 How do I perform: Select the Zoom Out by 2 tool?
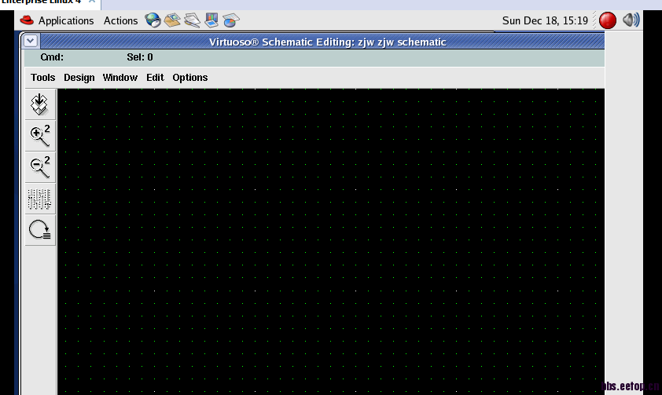[x=39, y=167]
